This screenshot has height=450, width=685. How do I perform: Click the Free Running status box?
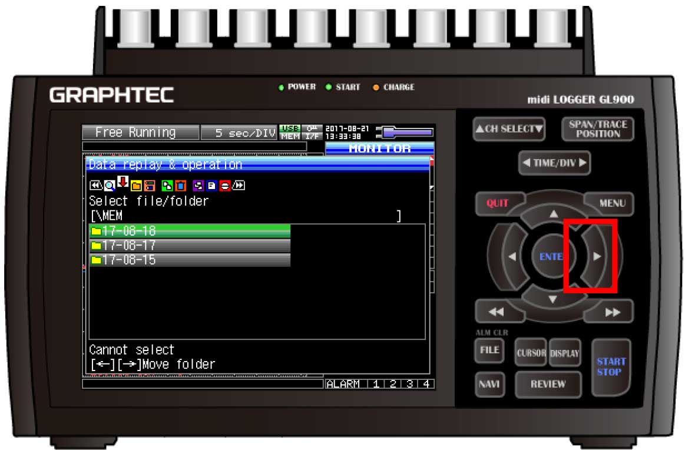(x=140, y=133)
